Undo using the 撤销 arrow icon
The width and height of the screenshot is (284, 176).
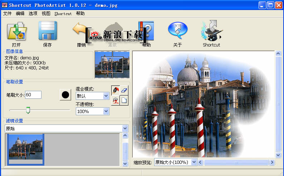79,29
